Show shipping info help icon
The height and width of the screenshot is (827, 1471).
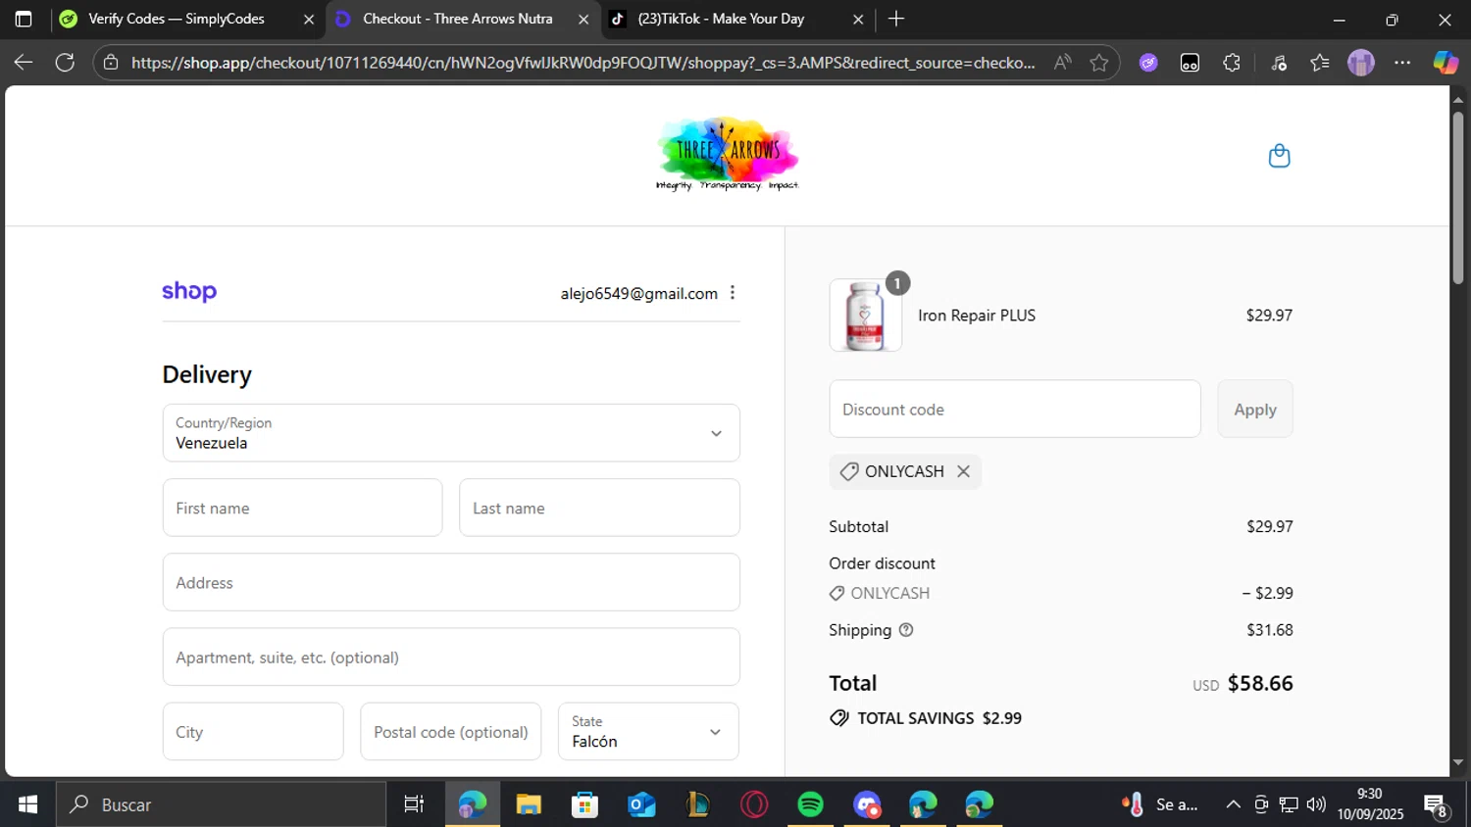[x=906, y=630]
